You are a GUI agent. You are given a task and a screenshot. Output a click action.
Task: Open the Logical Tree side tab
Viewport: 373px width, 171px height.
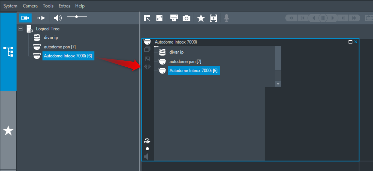[x=8, y=52]
